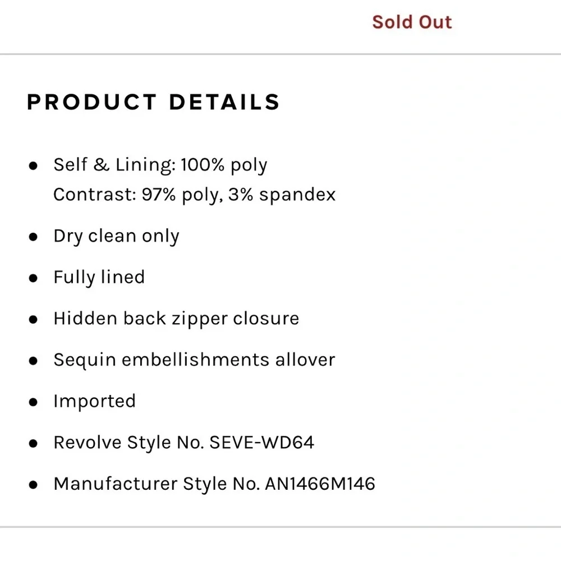Image resolution: width=561 pixels, height=561 pixels.
Task: Click the bullet beside 'Self & Lining'
Action: click(34, 166)
